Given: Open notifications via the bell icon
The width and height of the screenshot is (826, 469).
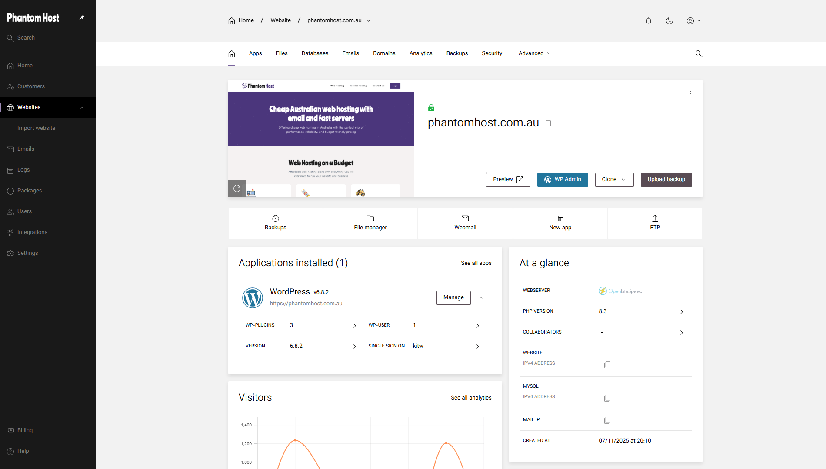Looking at the screenshot, I should [x=648, y=20].
